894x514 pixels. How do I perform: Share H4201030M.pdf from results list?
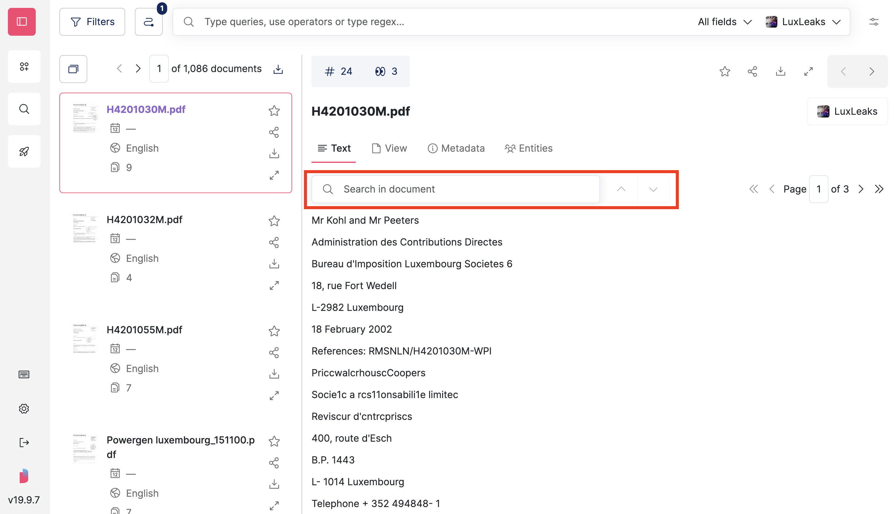click(274, 132)
